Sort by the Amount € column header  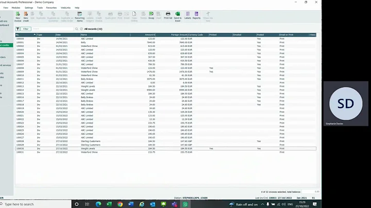pyautogui.click(x=143, y=34)
